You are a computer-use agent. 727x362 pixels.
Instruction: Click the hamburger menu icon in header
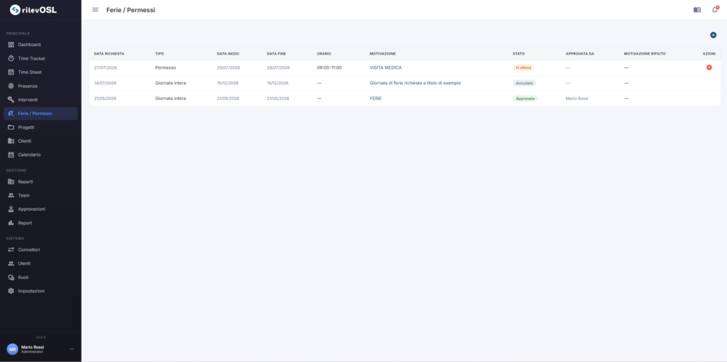point(95,10)
